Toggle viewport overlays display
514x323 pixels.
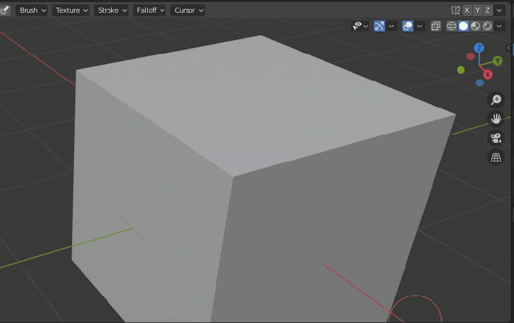[x=407, y=26]
